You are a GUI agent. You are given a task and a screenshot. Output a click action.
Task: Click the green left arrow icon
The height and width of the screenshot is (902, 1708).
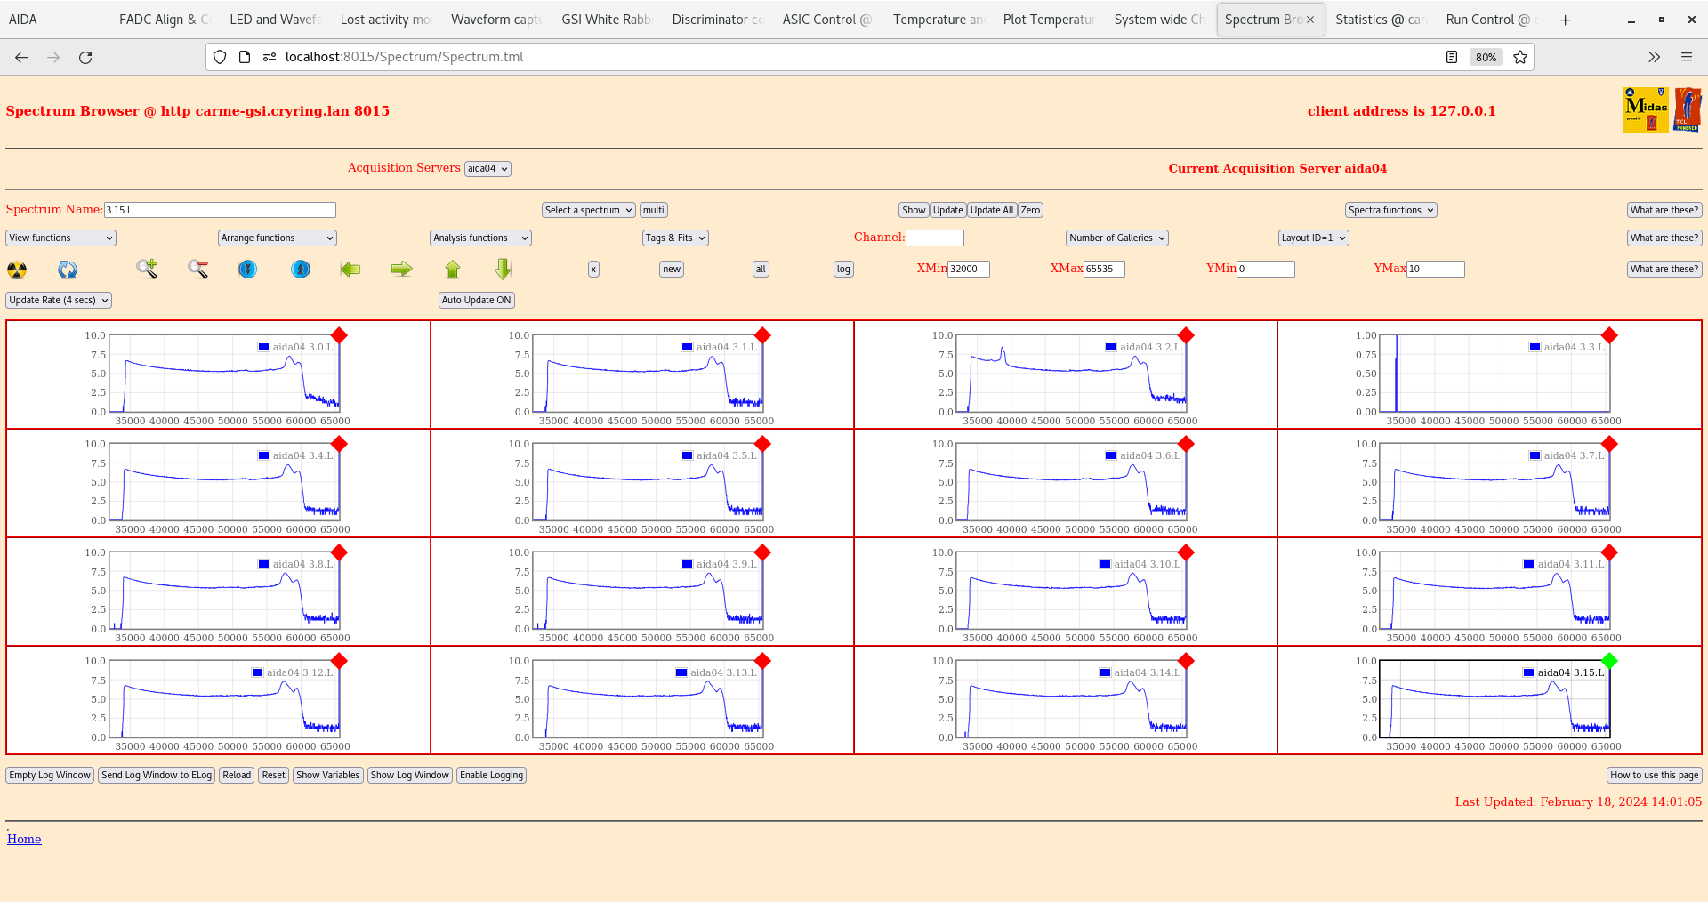350,269
